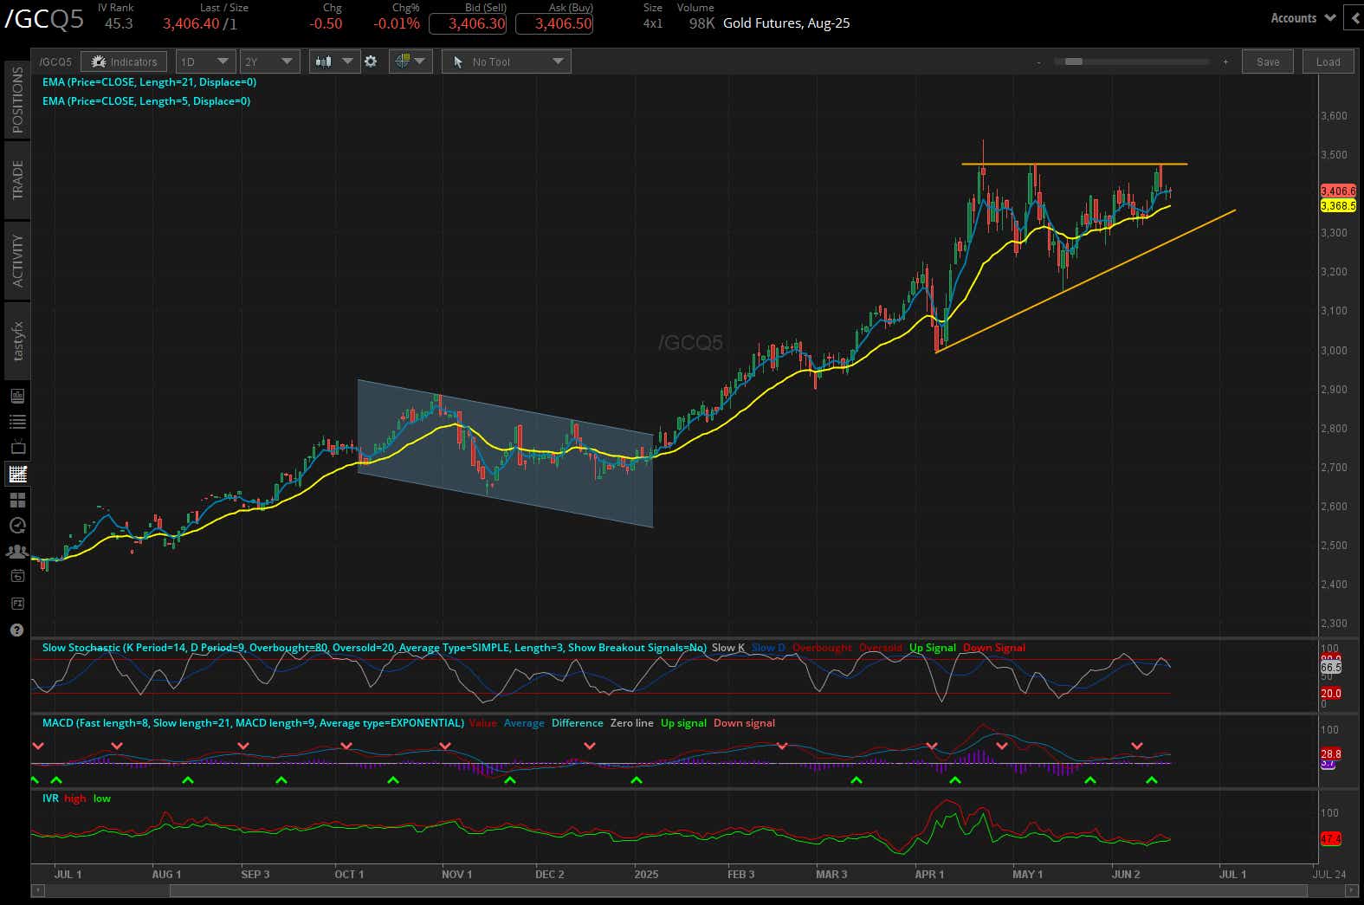This screenshot has width=1364, height=905.
Task: Click the MACD Up signal legend label
Action: point(683,723)
